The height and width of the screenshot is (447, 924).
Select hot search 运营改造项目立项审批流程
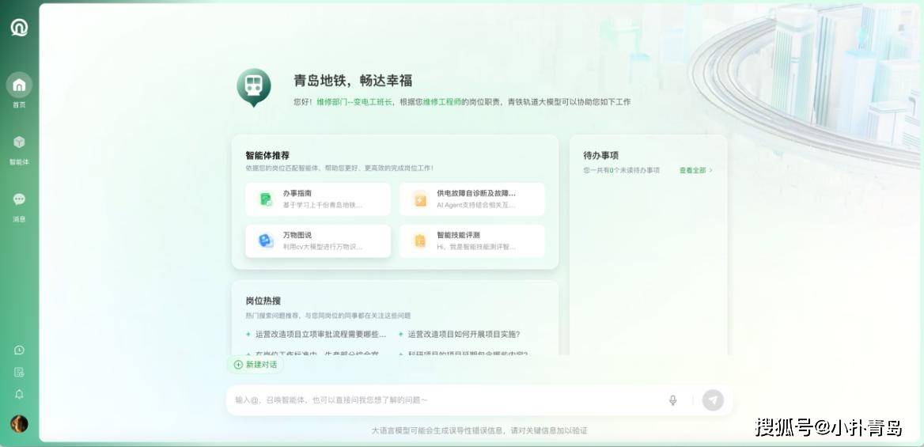[320, 334]
